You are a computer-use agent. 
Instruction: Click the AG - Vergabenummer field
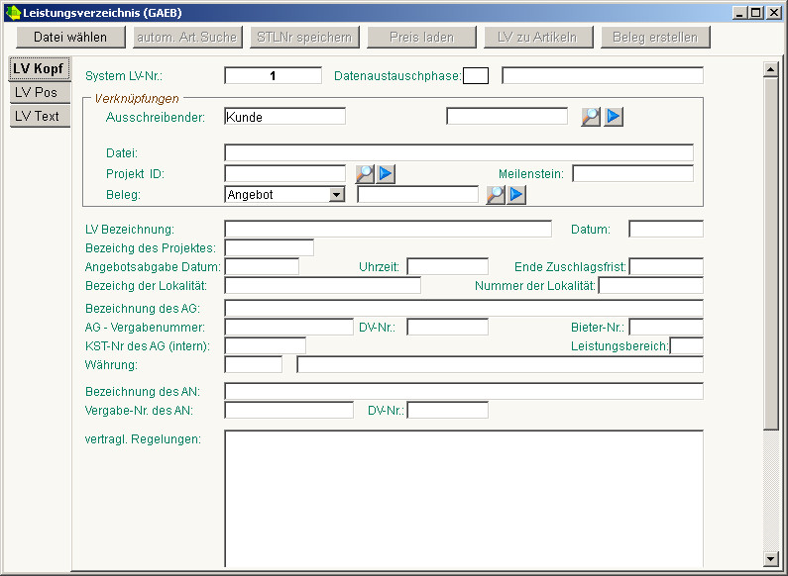(289, 328)
